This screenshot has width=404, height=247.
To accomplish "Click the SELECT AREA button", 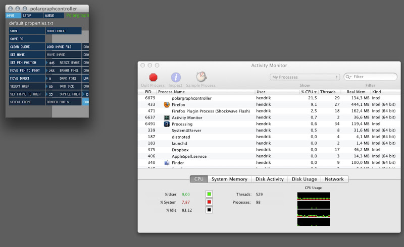I will click(27, 86).
